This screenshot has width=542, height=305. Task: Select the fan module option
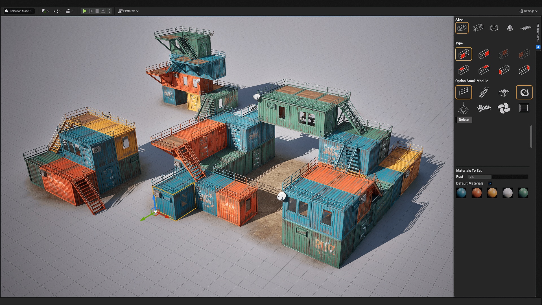(504, 108)
